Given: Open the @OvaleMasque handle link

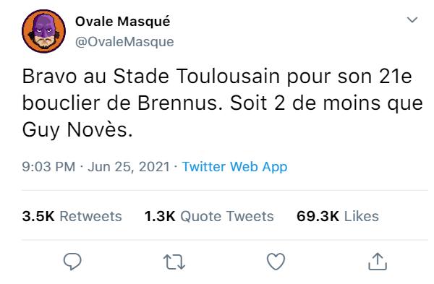Looking at the screenshot, I should 124,42.
